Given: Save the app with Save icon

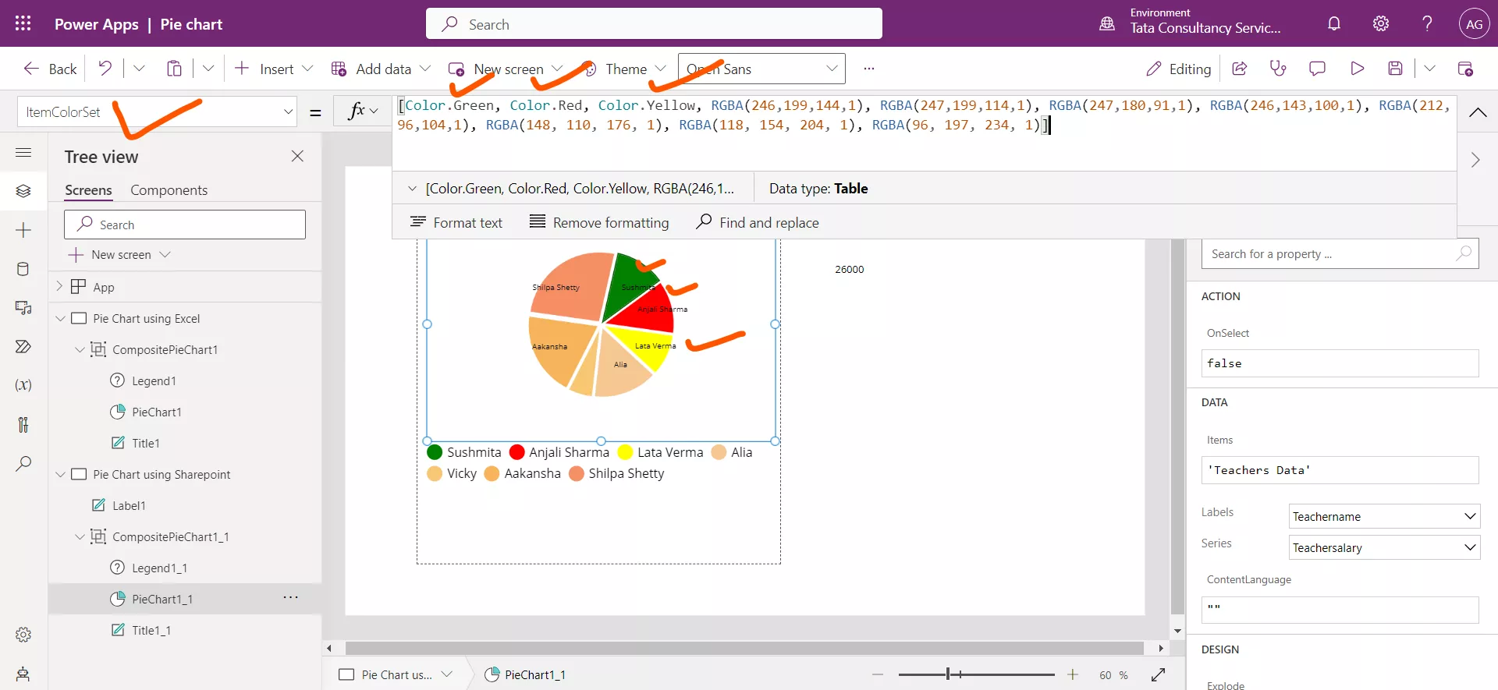Looking at the screenshot, I should tap(1396, 69).
